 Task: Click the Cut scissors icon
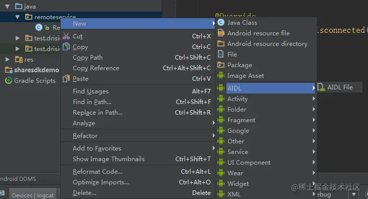(66, 36)
